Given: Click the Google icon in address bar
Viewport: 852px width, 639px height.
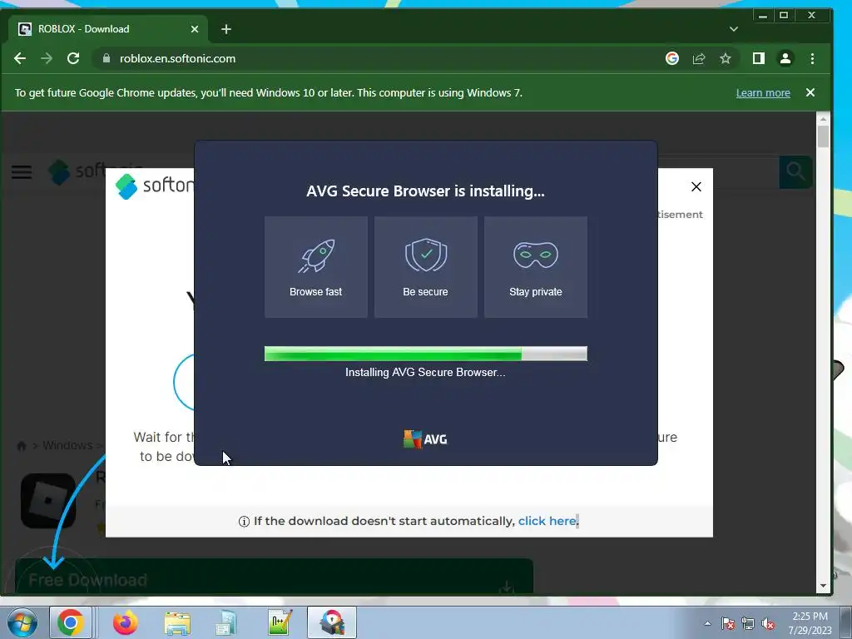Looking at the screenshot, I should tap(672, 59).
